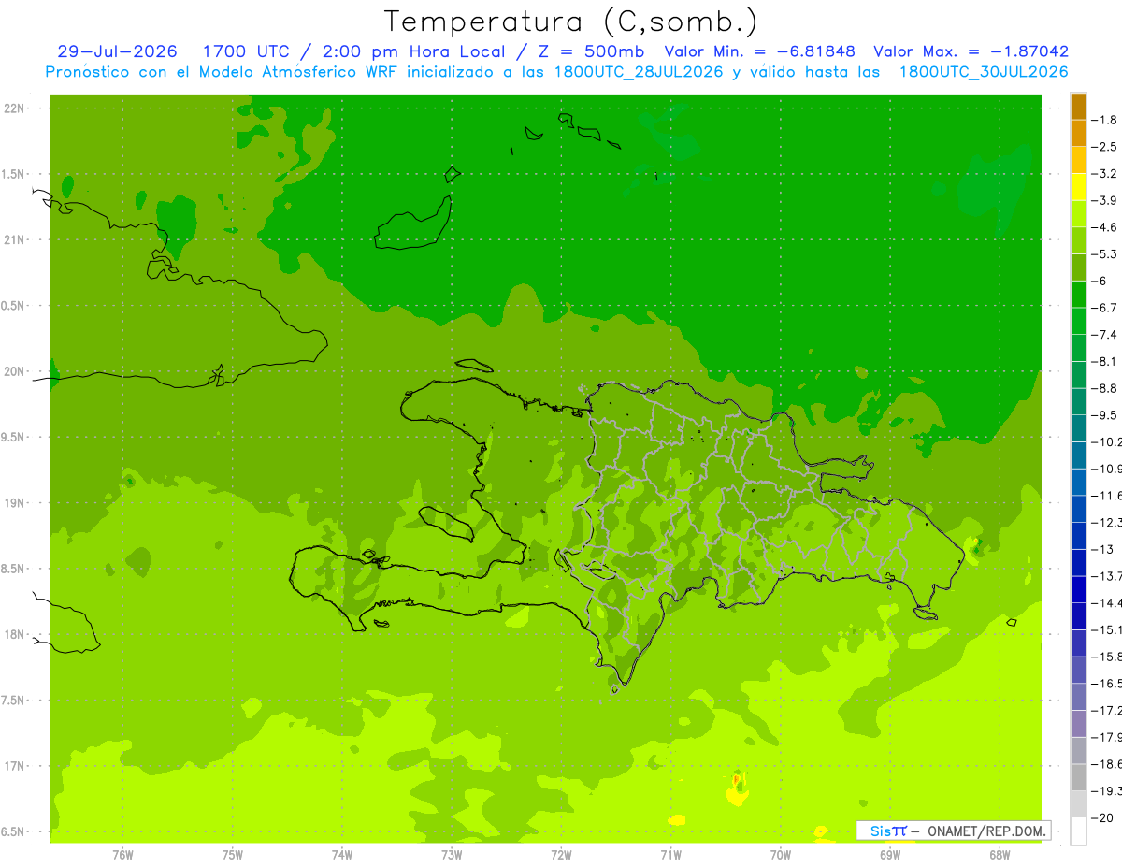Click 'Valor Min. = -6.81848' value

click(759, 52)
